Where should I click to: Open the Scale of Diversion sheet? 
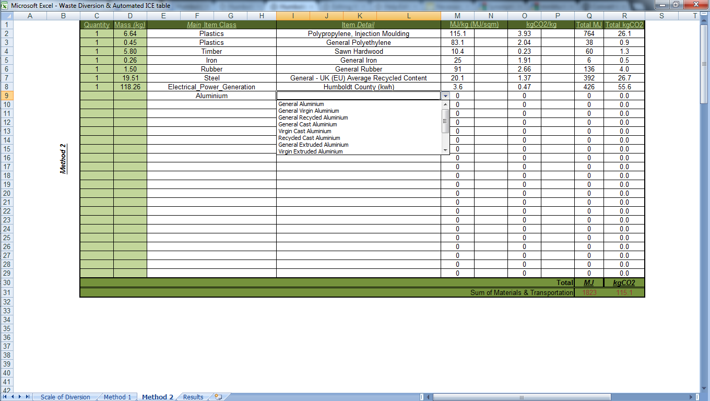point(65,397)
